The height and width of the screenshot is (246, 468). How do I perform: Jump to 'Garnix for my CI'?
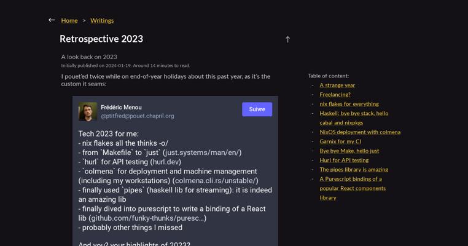tap(340, 141)
